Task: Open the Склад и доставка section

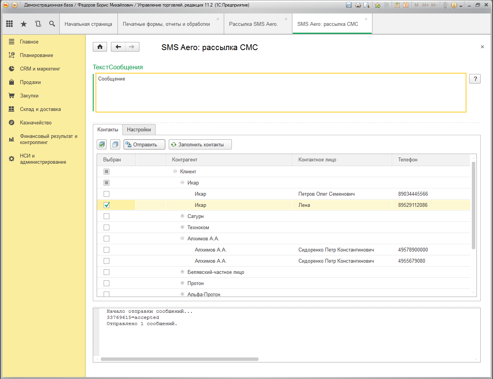Action: [x=40, y=109]
